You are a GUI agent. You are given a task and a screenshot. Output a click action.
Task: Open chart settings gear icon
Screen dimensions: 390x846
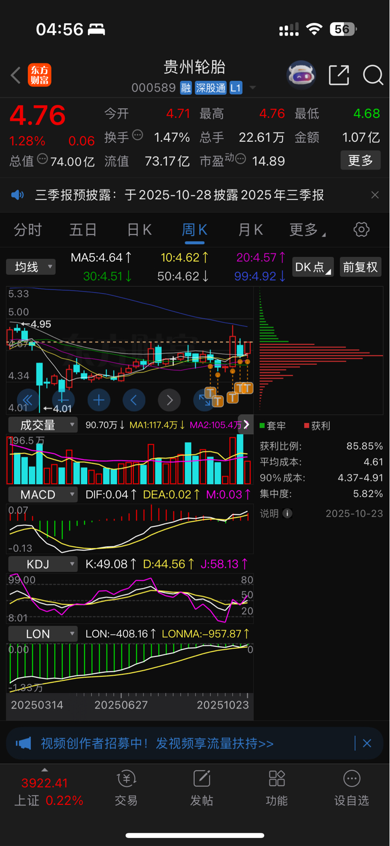pyautogui.click(x=362, y=229)
